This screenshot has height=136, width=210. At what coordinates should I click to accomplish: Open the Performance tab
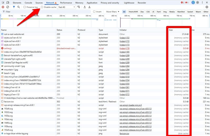coord(66,3)
